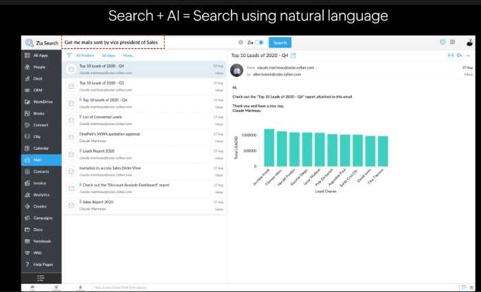Click the expand-width icon in mail preview header
This screenshot has height=292, width=481.
point(451,56)
